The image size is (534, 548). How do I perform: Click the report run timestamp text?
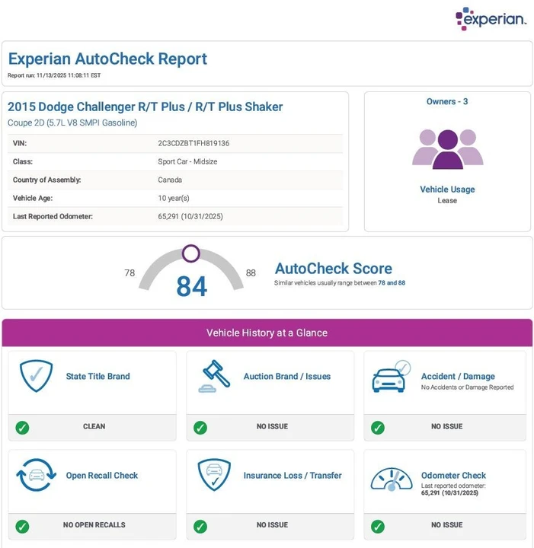tap(54, 75)
